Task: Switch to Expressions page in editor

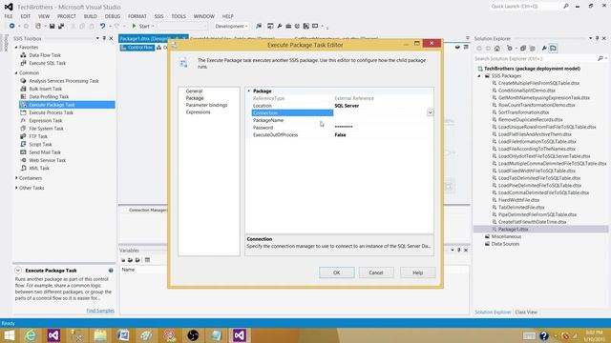Action: pos(198,112)
